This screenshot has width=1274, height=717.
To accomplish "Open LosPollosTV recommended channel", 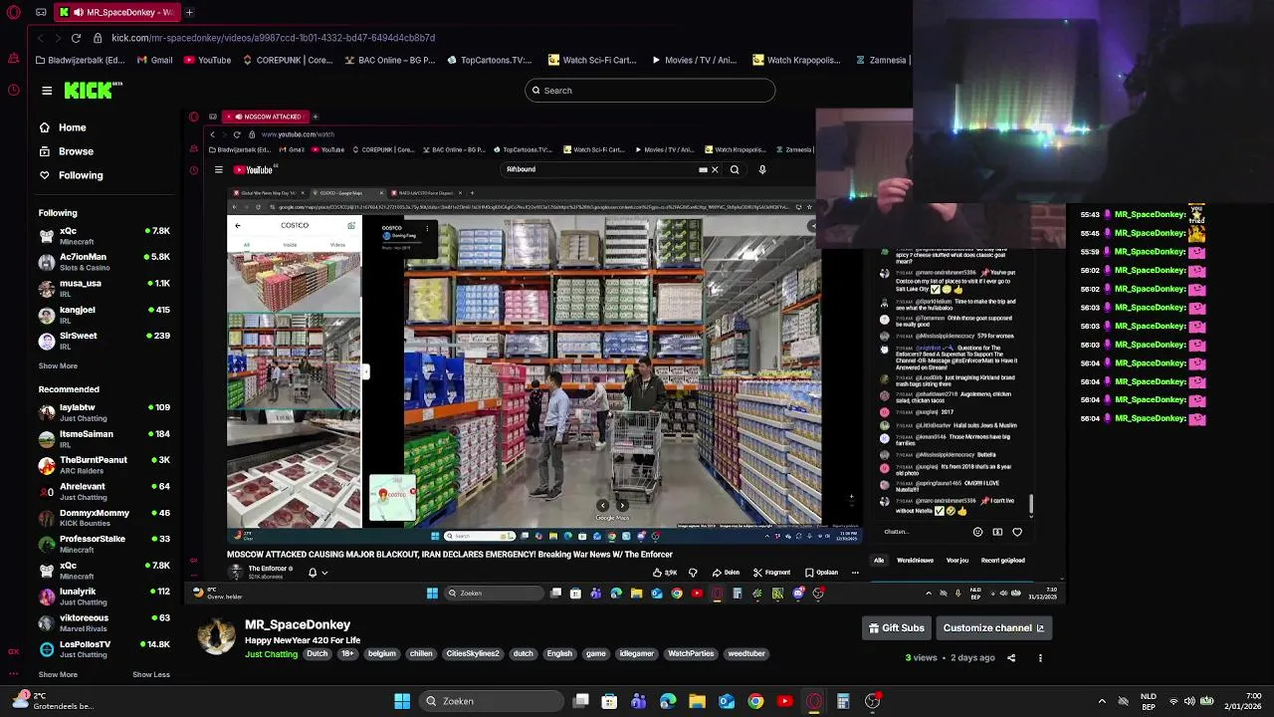I will coord(105,649).
